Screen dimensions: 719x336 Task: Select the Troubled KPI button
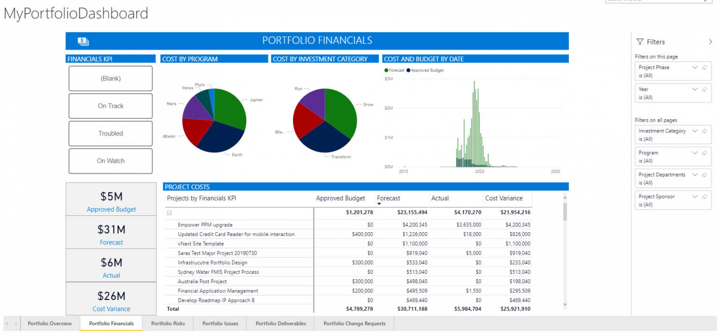[x=110, y=133]
